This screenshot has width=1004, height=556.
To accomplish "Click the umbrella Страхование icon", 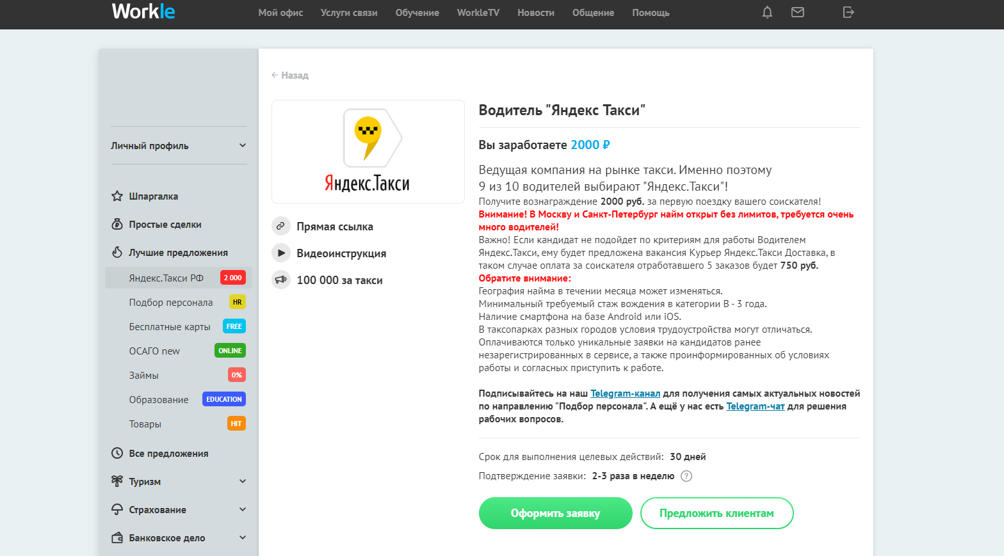I will coord(117,509).
